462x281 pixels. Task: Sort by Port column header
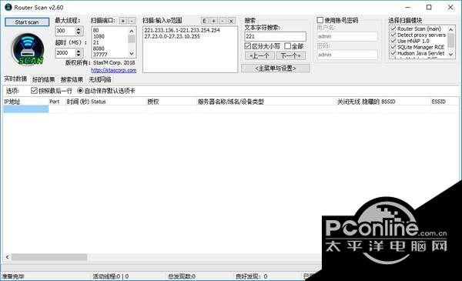[58, 102]
